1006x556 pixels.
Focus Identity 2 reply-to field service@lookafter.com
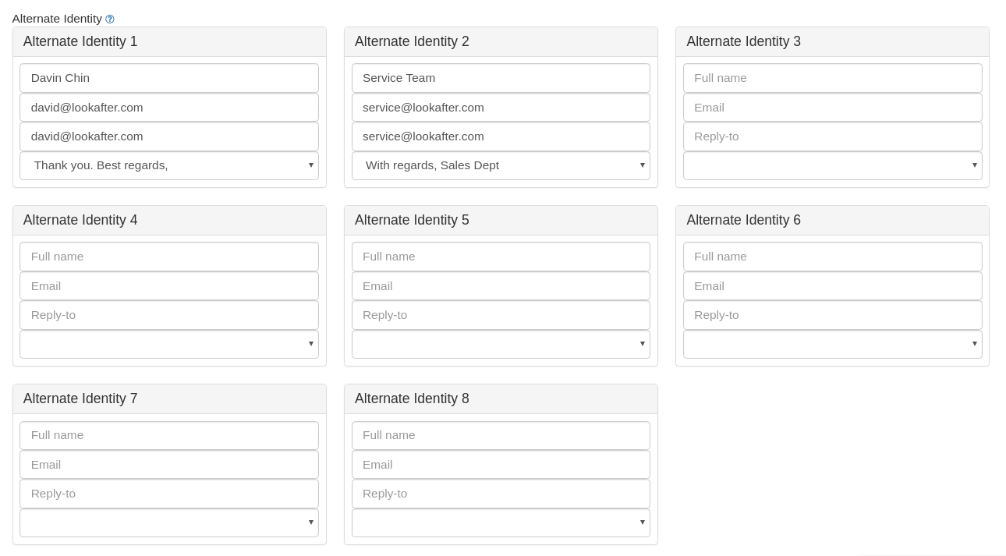pyautogui.click(x=501, y=136)
